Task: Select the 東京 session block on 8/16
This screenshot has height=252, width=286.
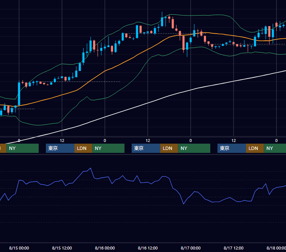Action: [x=146, y=148]
